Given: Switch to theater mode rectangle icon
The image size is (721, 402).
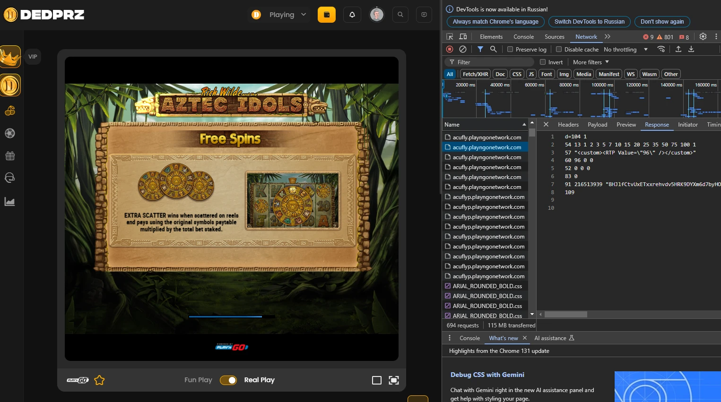Looking at the screenshot, I should point(377,380).
